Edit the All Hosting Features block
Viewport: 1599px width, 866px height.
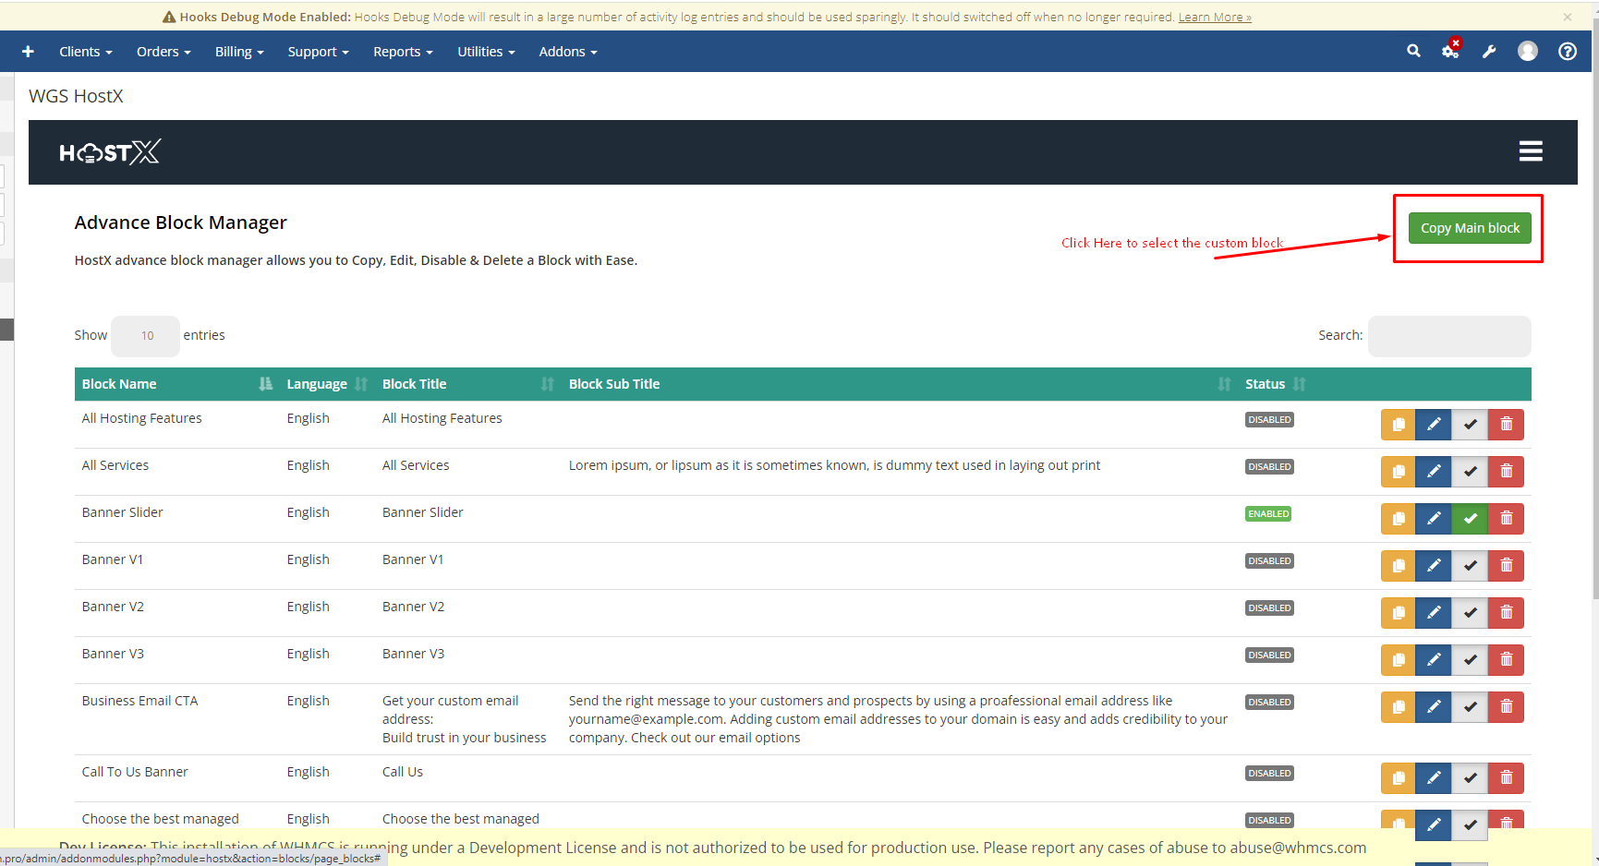coord(1434,425)
